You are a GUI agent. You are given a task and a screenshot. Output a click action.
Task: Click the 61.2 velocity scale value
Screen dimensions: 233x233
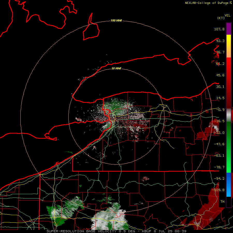tap(220, 64)
